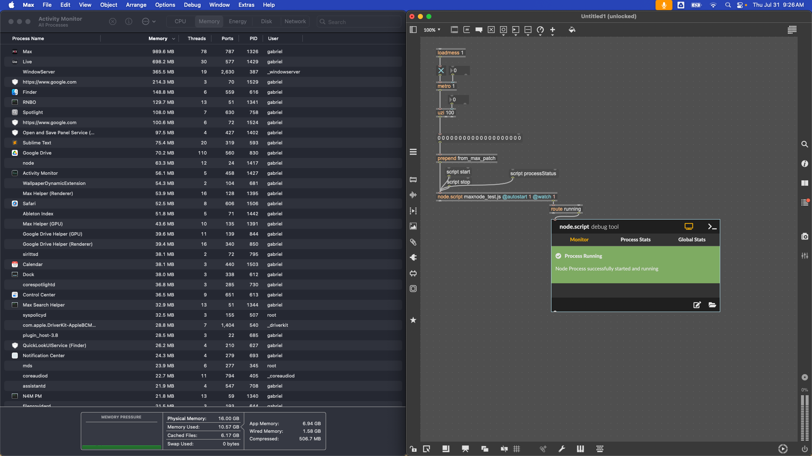Toggle the left sidebar in Max patcher toolbar
This screenshot has height=456, width=812.
tap(413, 30)
